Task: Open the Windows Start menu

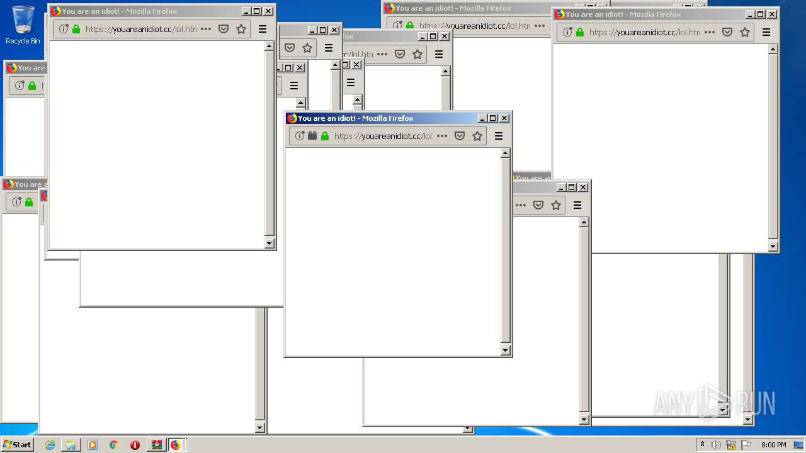Action: [17, 445]
